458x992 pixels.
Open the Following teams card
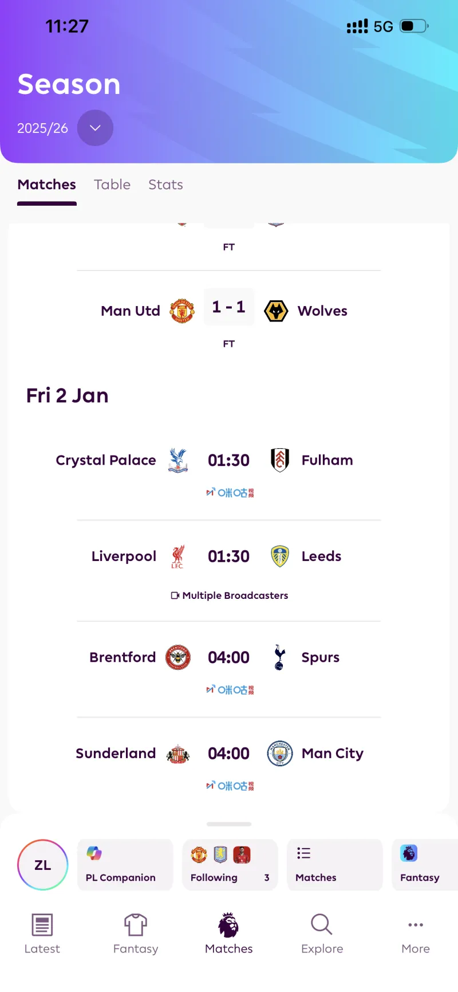pos(230,865)
